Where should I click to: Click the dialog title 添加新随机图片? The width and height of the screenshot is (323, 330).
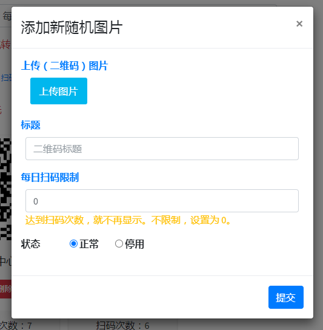point(72,27)
